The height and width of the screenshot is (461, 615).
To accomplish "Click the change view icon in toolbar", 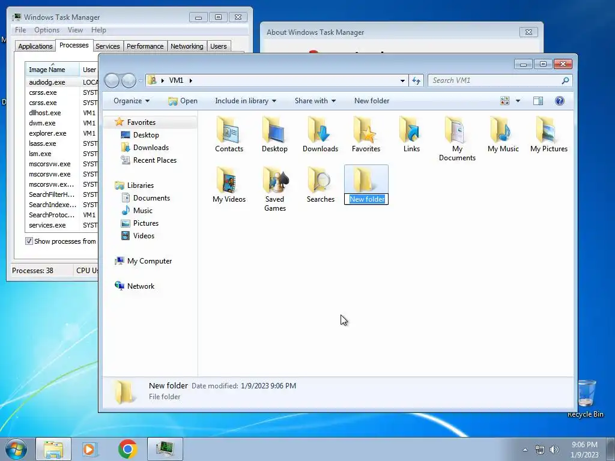I will 504,101.
